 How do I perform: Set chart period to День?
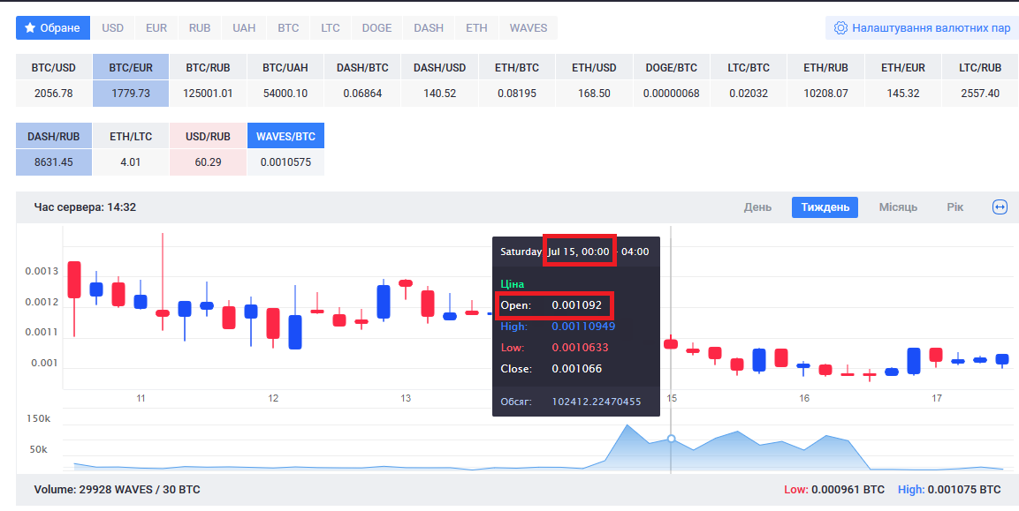(757, 207)
